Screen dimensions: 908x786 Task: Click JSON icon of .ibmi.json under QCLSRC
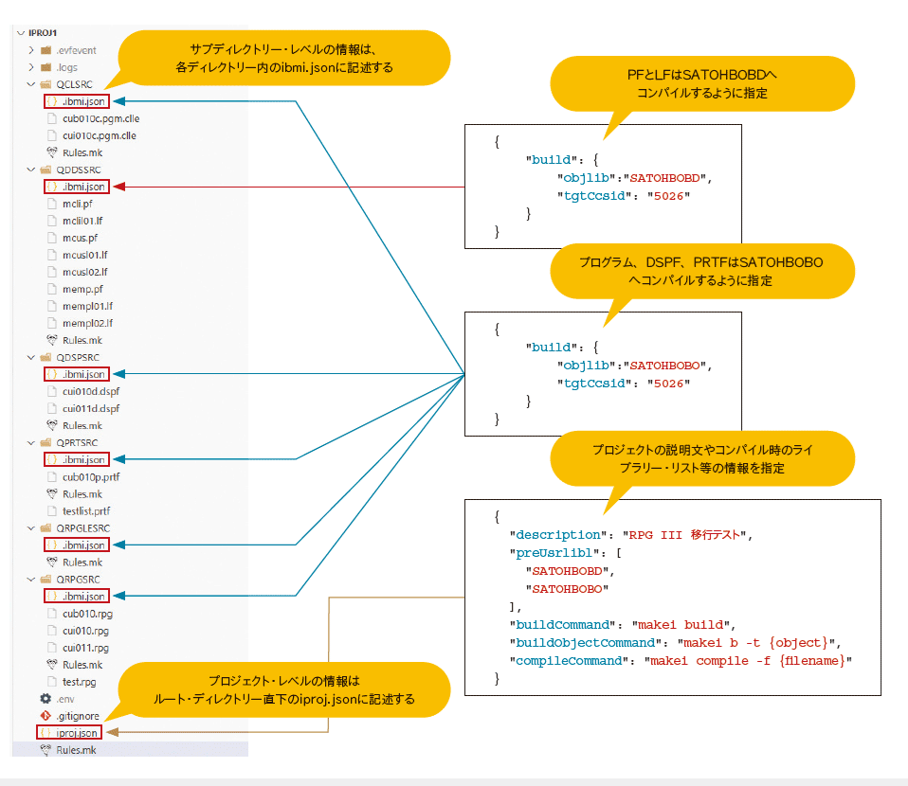[x=52, y=101]
